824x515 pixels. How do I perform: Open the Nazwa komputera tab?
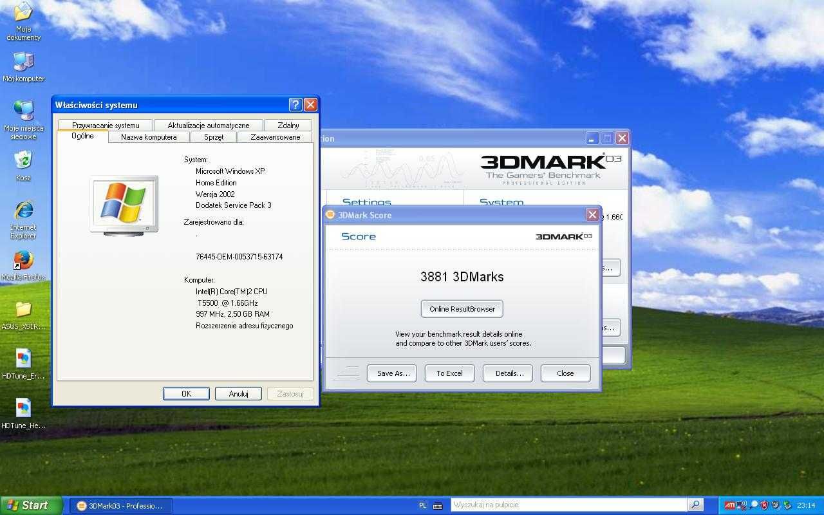pyautogui.click(x=149, y=136)
